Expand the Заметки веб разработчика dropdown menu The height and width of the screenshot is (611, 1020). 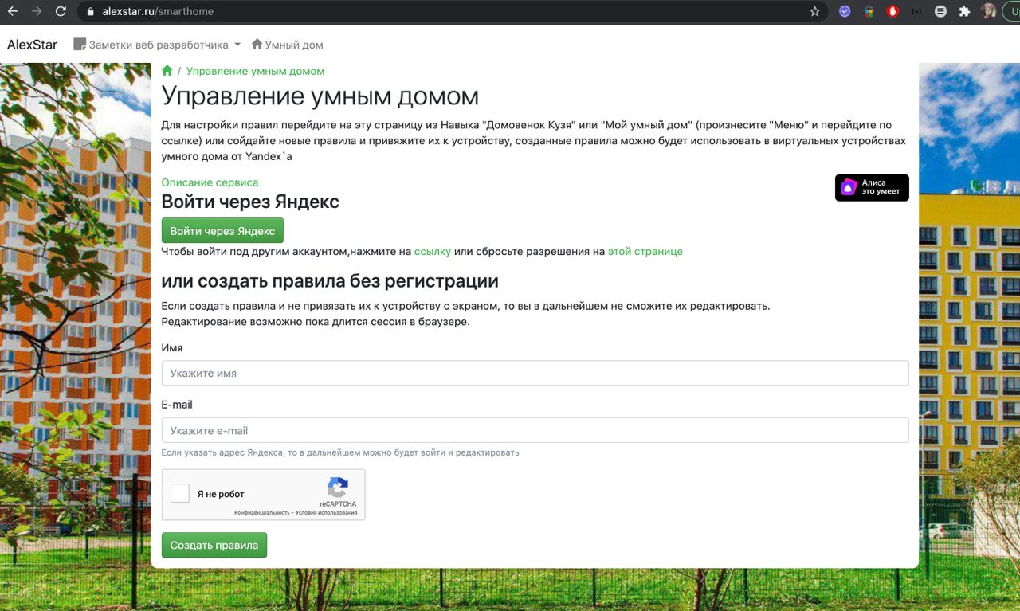point(157,45)
